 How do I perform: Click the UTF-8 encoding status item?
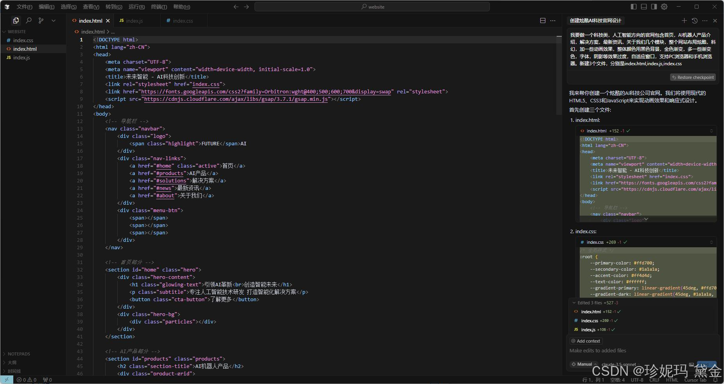pyautogui.click(x=637, y=380)
